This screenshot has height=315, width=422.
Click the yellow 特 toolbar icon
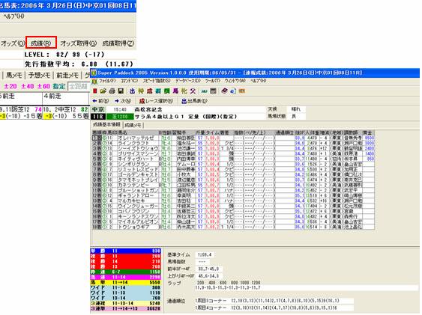pyautogui.click(x=141, y=91)
